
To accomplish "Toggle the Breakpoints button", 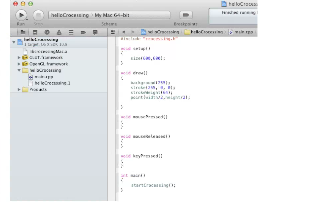I will tap(186, 15).
